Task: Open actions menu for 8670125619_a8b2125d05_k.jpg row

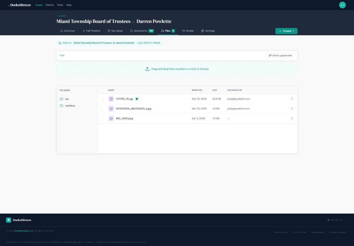Action: click(x=292, y=109)
